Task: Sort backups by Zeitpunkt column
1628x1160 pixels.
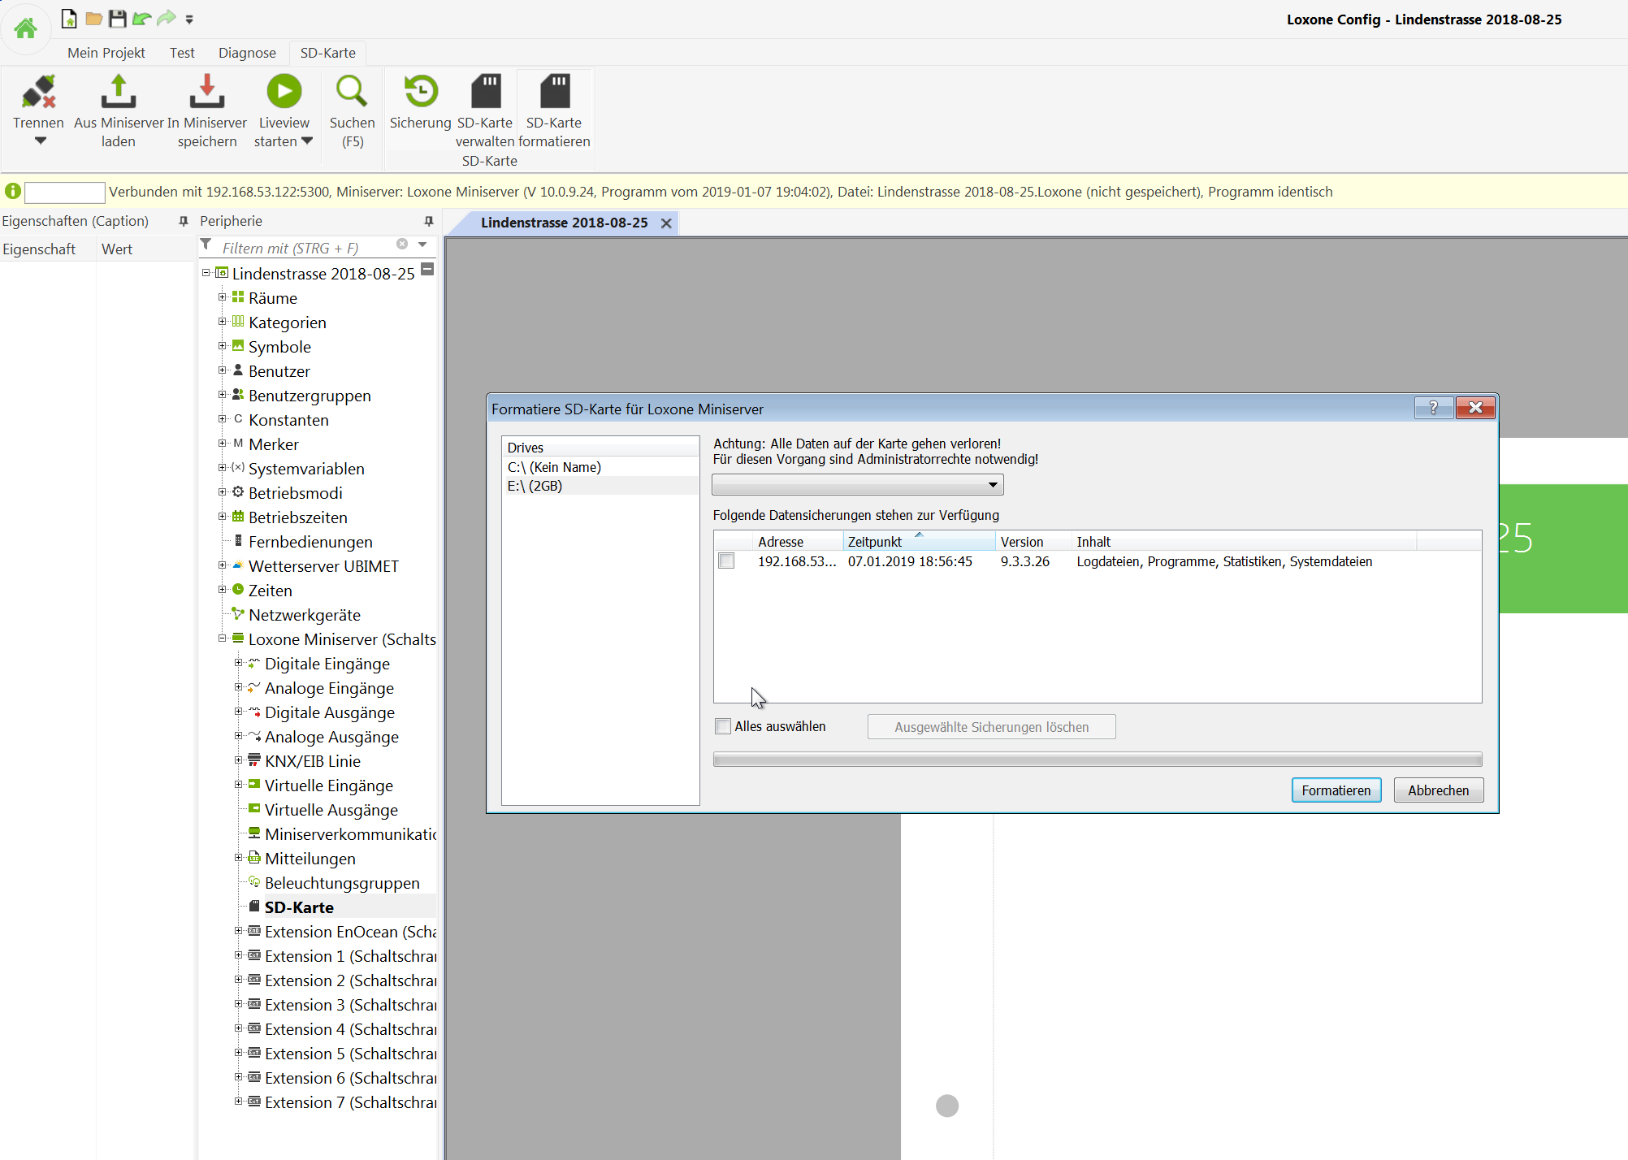Action: [920, 541]
